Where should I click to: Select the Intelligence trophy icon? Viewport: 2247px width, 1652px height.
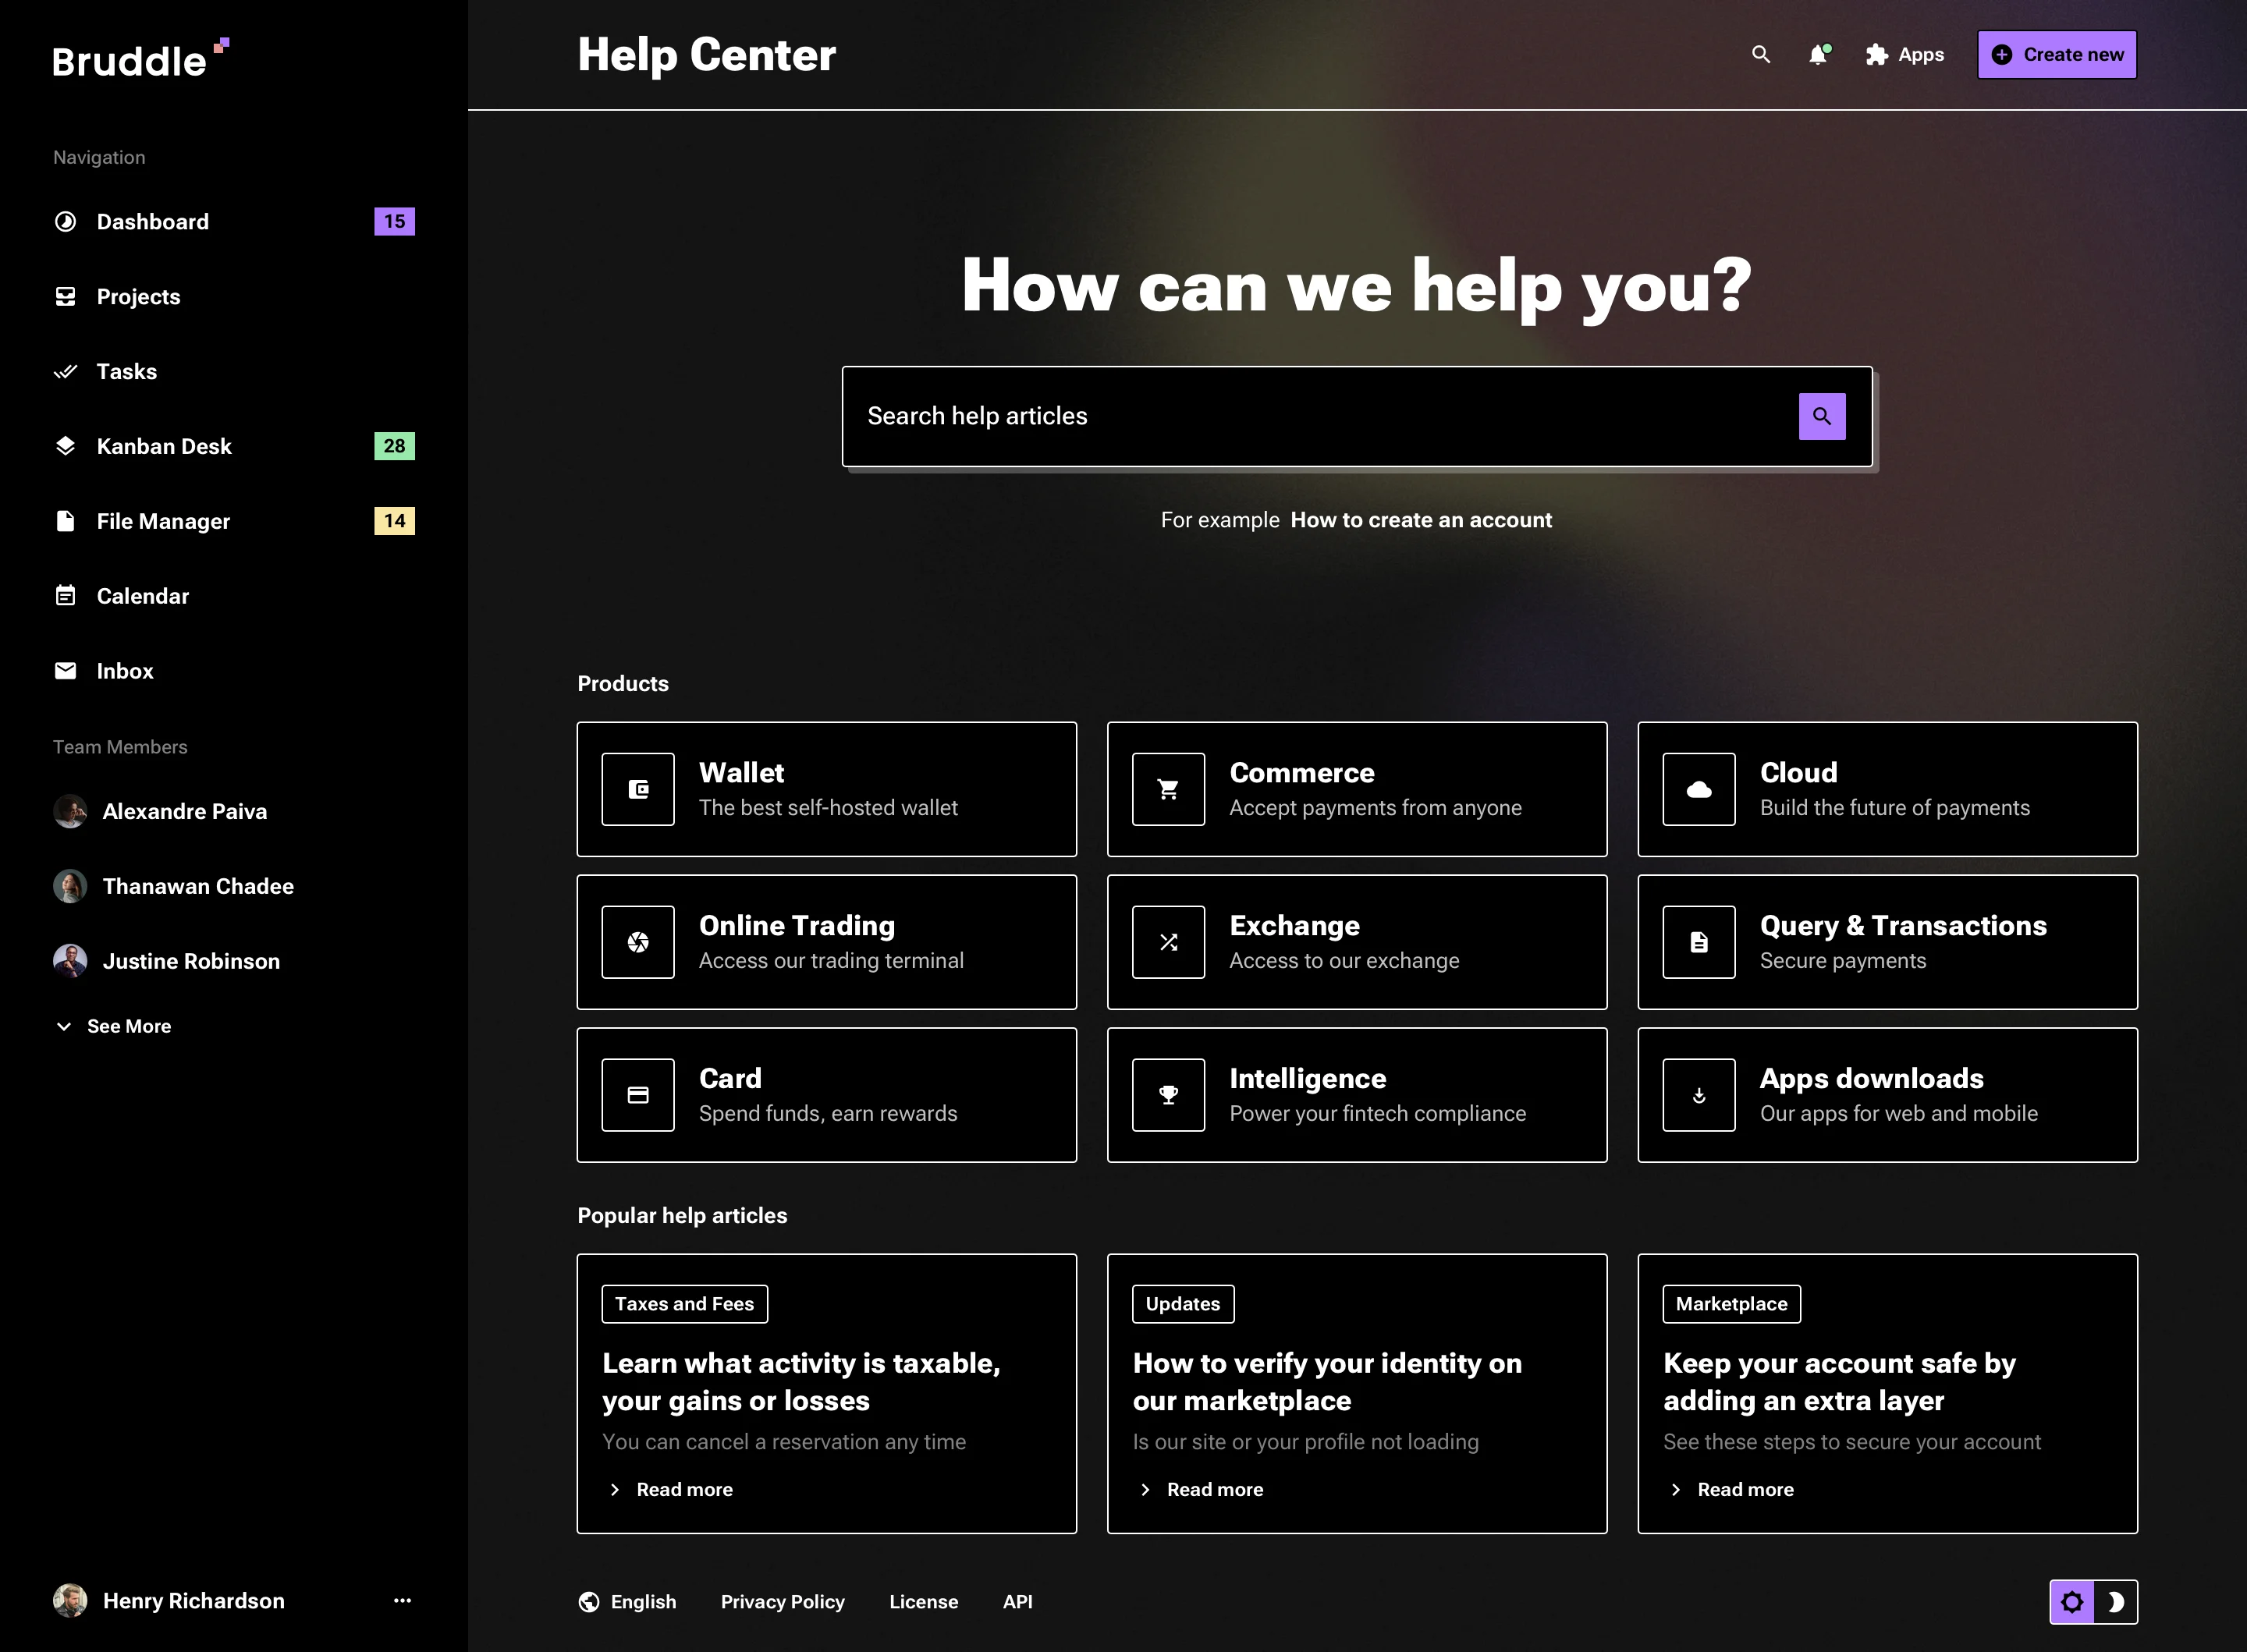(x=1168, y=1094)
